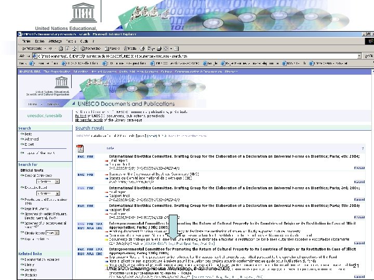Open the Edition menu
Screen dimensions: 374x280
click(39, 41)
